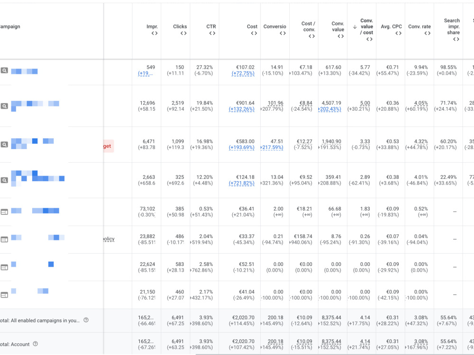Sort by the Conversio column header
The height and width of the screenshot is (355, 474).
[274, 27]
